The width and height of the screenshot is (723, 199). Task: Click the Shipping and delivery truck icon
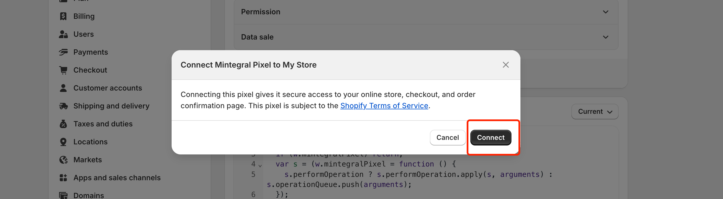pos(63,106)
